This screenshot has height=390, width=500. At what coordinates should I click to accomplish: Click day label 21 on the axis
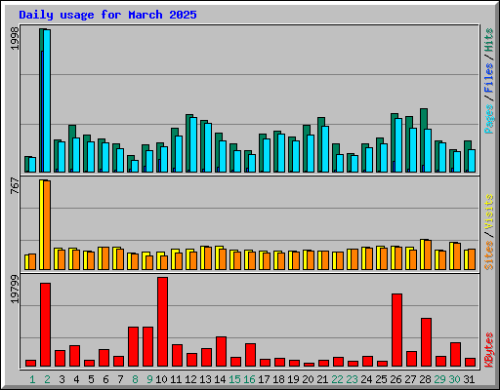click(x=322, y=379)
